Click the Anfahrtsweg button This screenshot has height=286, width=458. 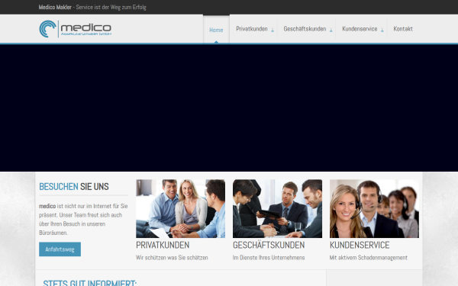point(60,249)
